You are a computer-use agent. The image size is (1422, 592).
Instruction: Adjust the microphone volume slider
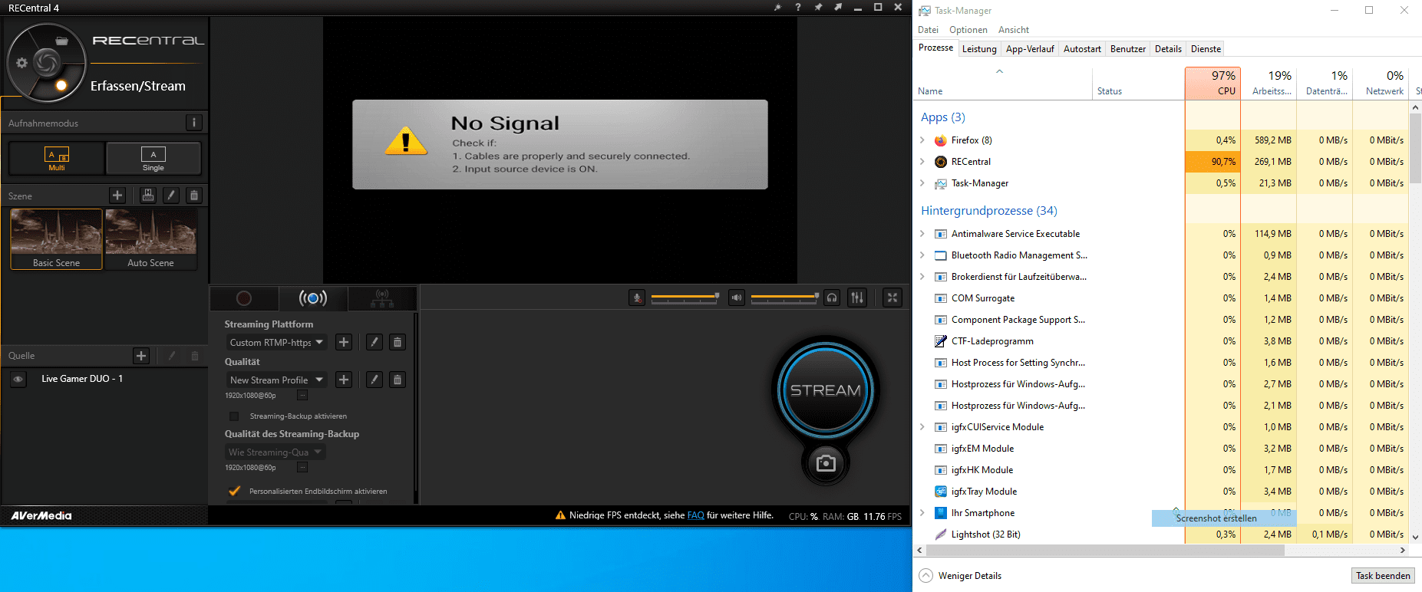685,297
